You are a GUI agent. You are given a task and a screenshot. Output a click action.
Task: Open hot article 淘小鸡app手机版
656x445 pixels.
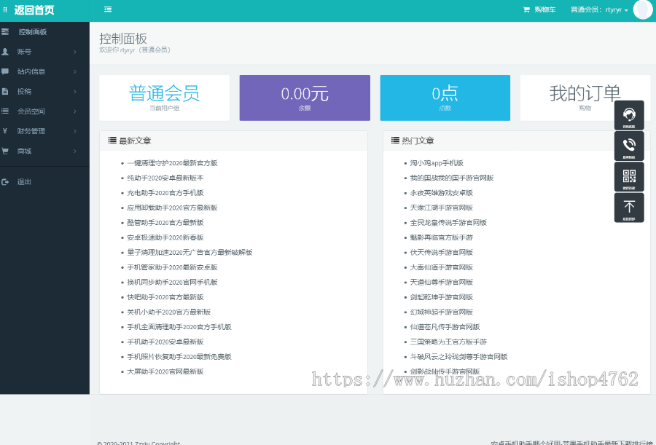pyautogui.click(x=437, y=163)
